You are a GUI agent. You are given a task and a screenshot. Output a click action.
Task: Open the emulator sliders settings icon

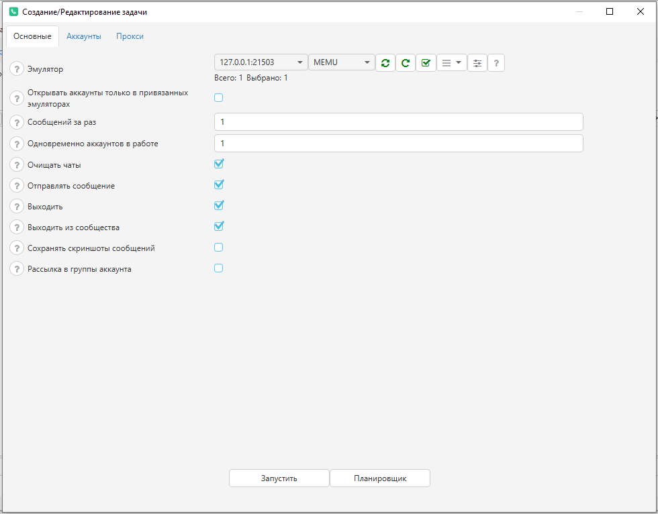pos(477,63)
